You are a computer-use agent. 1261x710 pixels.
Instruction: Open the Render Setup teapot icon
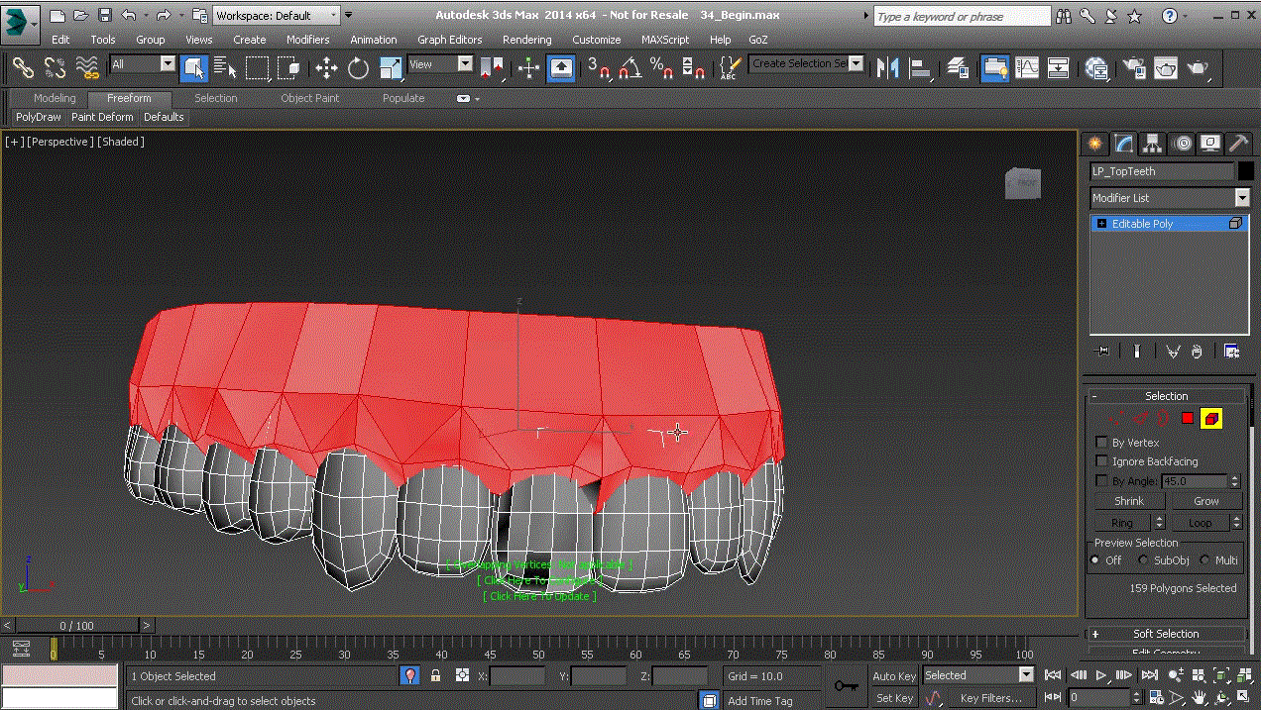point(1133,68)
